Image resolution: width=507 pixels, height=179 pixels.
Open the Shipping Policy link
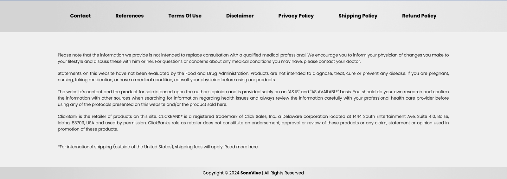358,16
